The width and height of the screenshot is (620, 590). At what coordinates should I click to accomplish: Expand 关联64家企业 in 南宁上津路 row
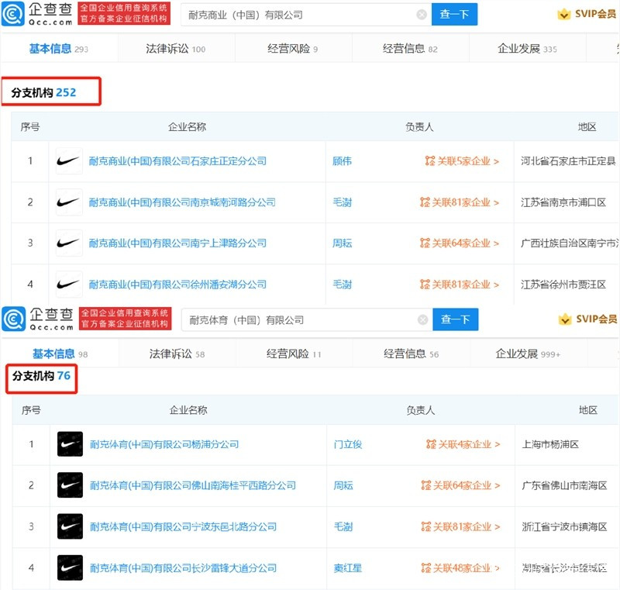click(x=460, y=243)
